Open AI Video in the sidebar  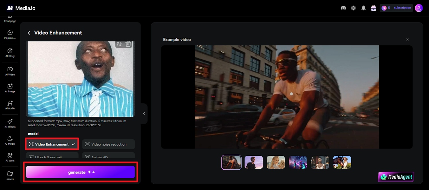coord(10,71)
